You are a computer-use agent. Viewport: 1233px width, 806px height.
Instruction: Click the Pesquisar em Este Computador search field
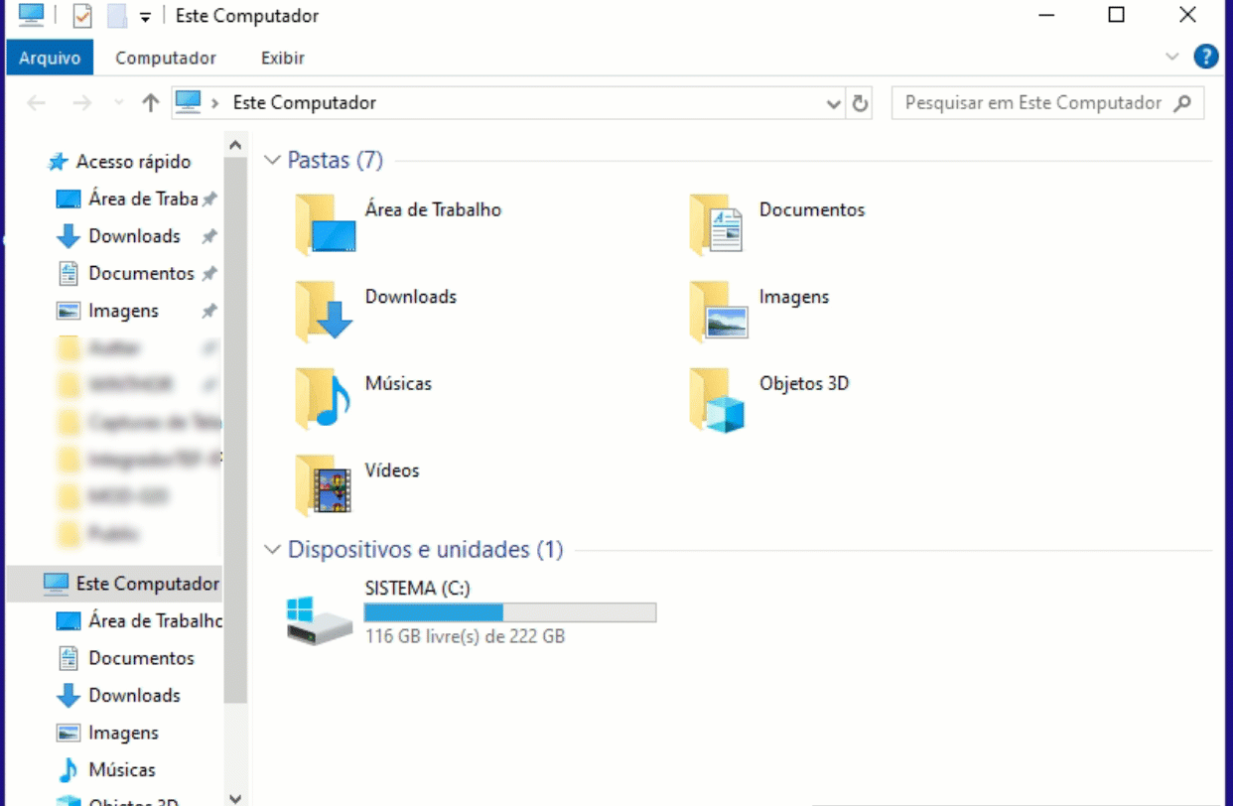(x=1047, y=102)
